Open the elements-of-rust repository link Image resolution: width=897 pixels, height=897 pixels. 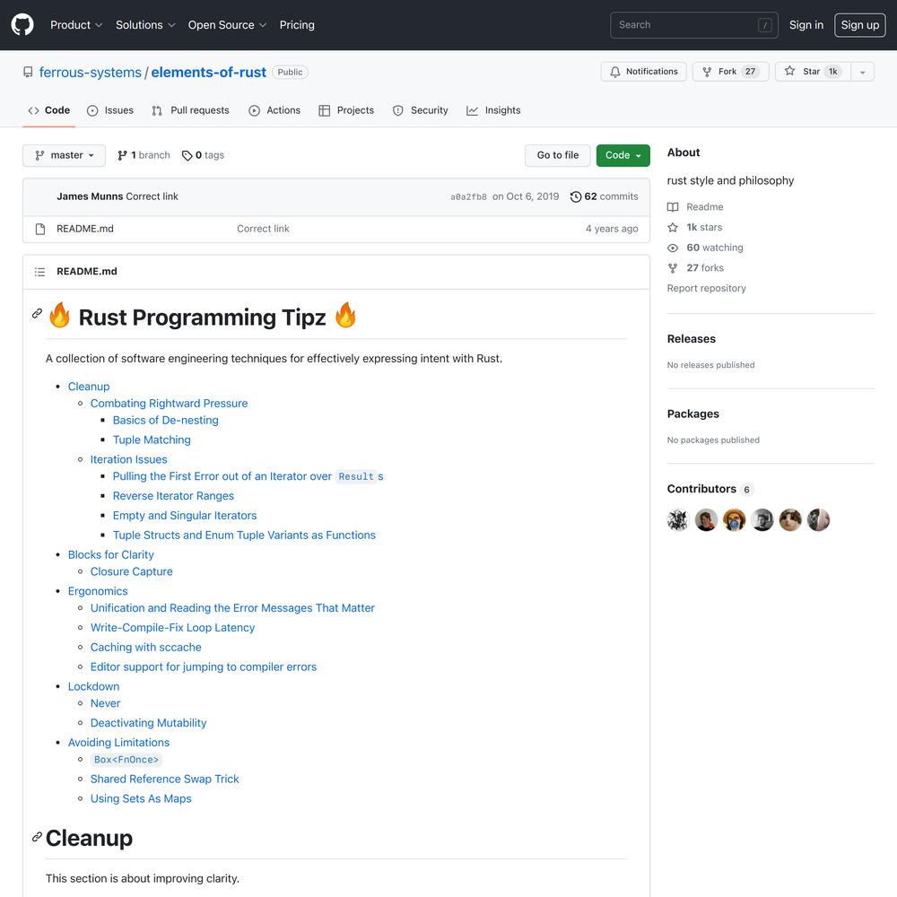208,72
